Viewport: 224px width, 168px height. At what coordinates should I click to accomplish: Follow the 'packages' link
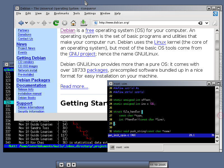97,70
